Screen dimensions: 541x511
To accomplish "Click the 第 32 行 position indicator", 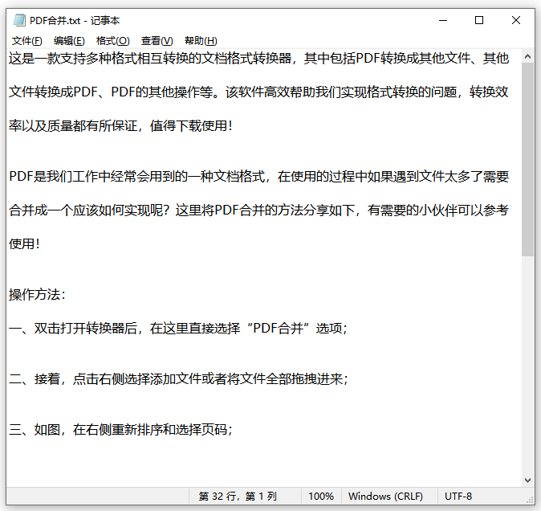I will tap(238, 497).
